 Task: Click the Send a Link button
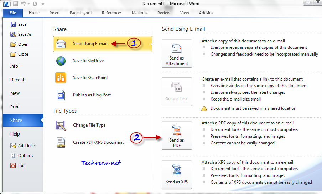177,92
